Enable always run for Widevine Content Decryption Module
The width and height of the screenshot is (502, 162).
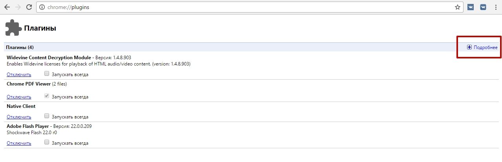click(47, 73)
